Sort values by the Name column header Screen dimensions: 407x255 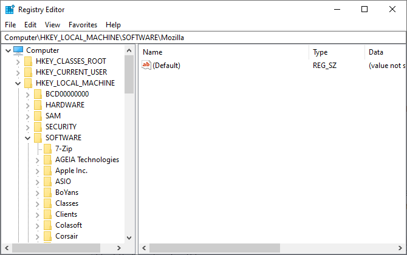(x=224, y=52)
